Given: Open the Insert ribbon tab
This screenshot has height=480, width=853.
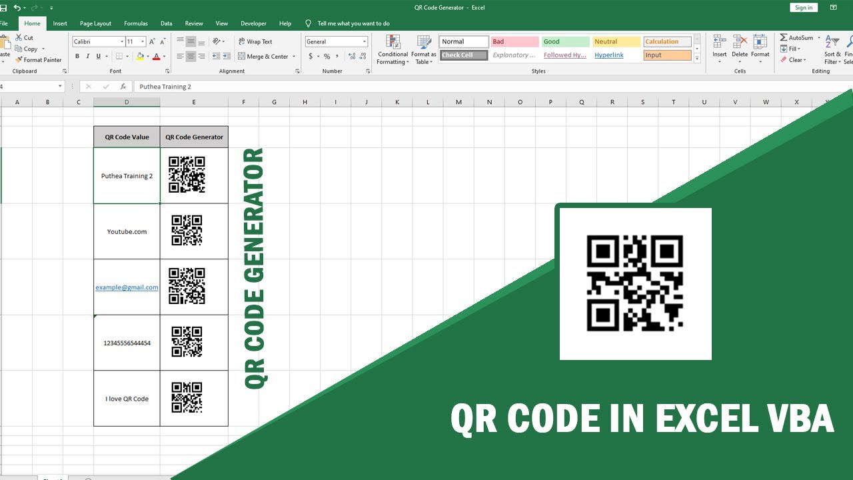Looking at the screenshot, I should pyautogui.click(x=60, y=23).
